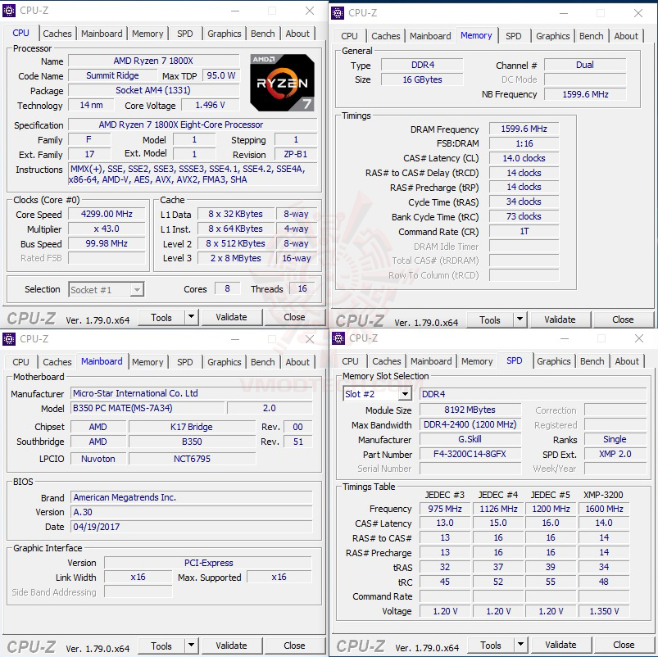Click the CPU-Z logo in the Memory window status bar
The width and height of the screenshot is (658, 657).
coord(358,319)
